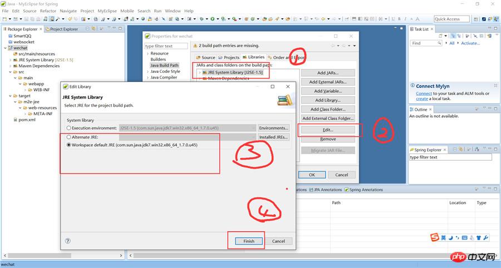The height and width of the screenshot is (268, 501).
Task: Expand Java Code Style in Properties tree
Action: (148, 72)
